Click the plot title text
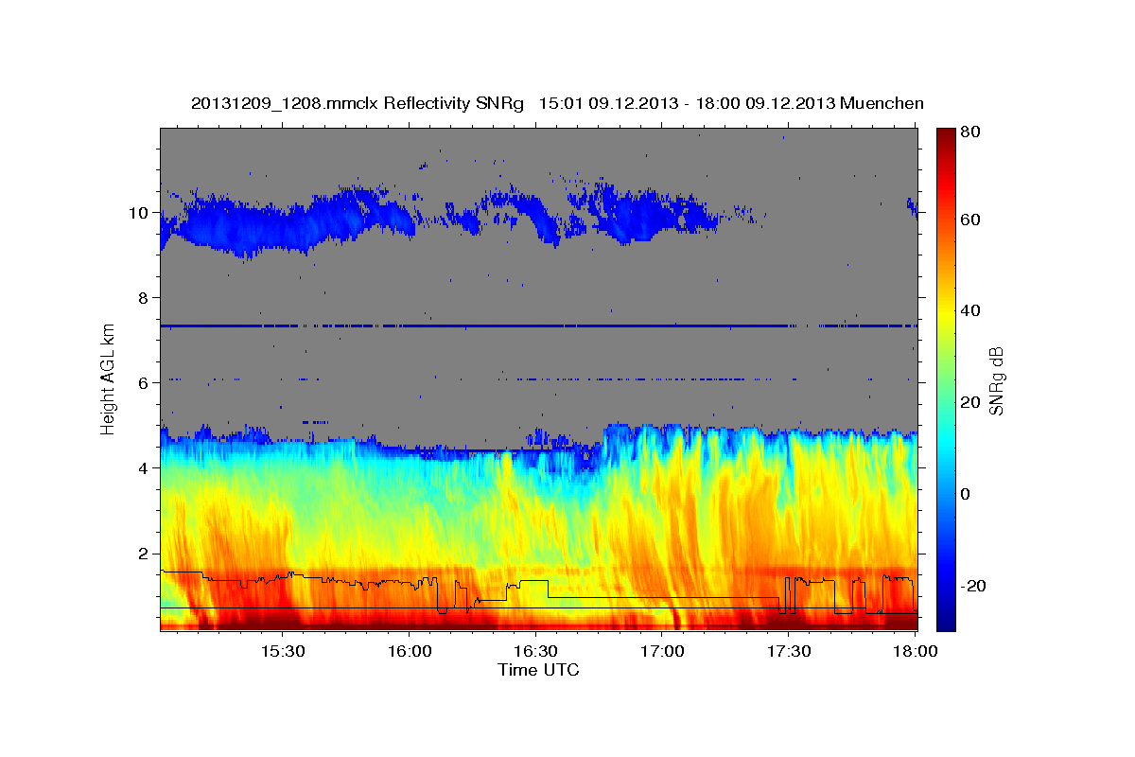Image resolution: width=1135 pixels, height=757 pixels. (x=557, y=103)
